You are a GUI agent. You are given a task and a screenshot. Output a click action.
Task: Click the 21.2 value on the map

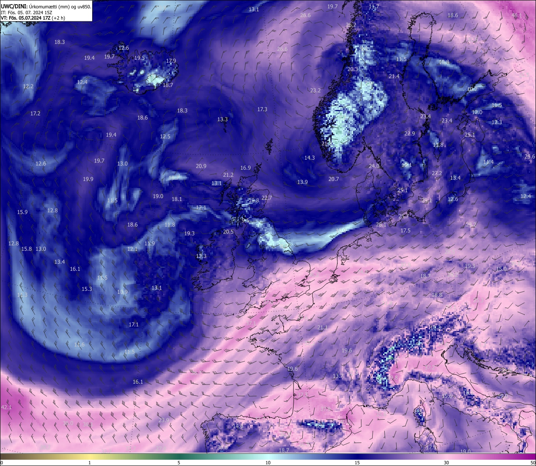point(228,175)
